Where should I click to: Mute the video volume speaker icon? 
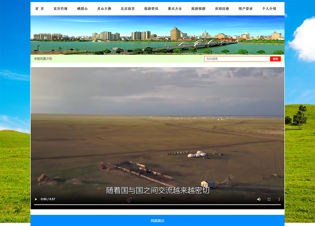tap(259, 199)
